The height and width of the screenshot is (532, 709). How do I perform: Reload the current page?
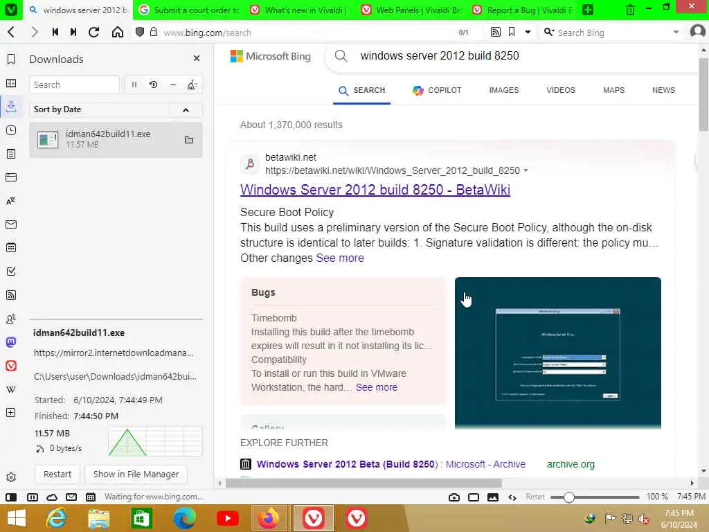click(93, 32)
